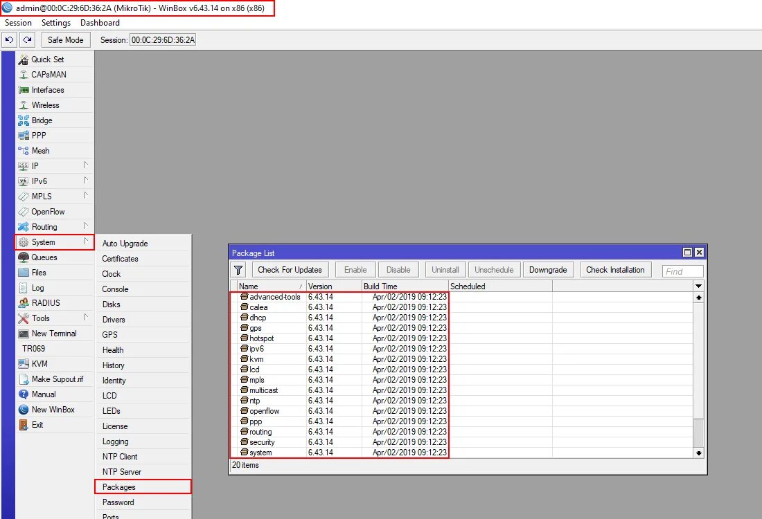Click the Enable package button

click(356, 270)
